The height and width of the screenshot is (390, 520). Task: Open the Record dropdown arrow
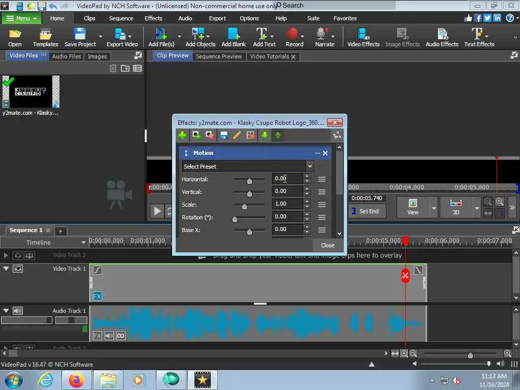pos(303,36)
